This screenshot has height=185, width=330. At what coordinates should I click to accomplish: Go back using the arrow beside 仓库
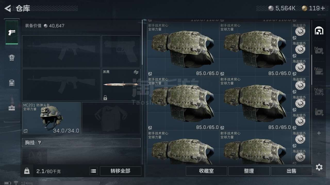[x=8, y=8]
